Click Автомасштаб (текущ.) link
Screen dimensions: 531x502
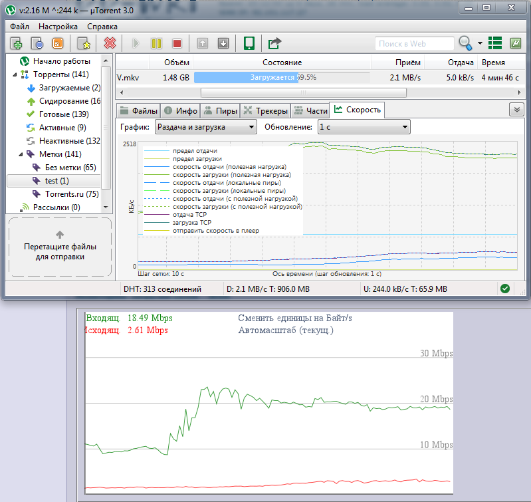286,330
